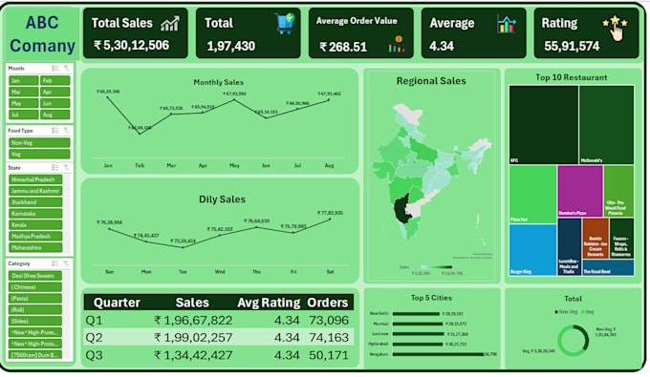The image size is (650, 377).
Task: Choose the [7500ram] Dum B... category
Action: (35, 355)
